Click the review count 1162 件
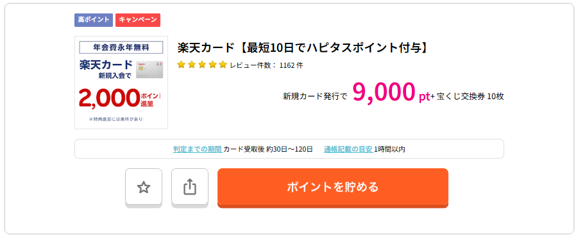The height and width of the screenshot is (238, 578). (291, 65)
